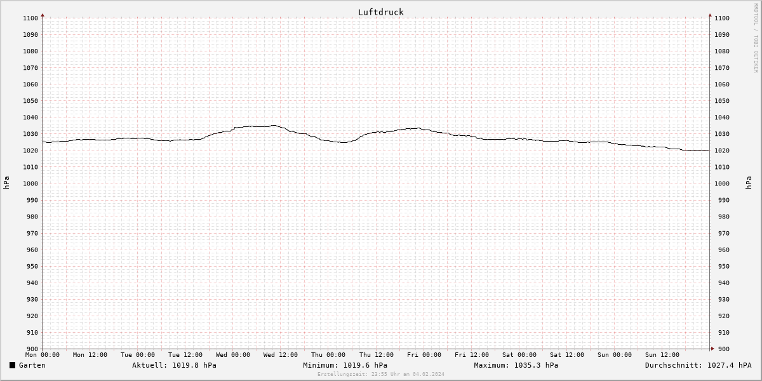Click the Sun 12:00 x-axis label
This screenshot has height=381, width=762.
(662, 355)
